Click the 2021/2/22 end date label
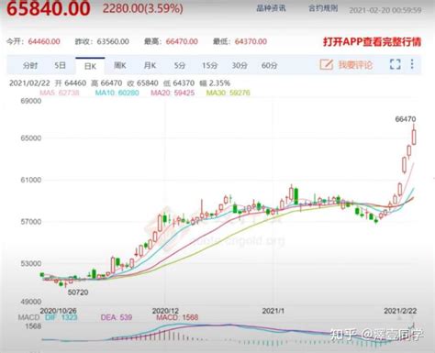The width and height of the screenshot is (435, 353). pos(400,311)
